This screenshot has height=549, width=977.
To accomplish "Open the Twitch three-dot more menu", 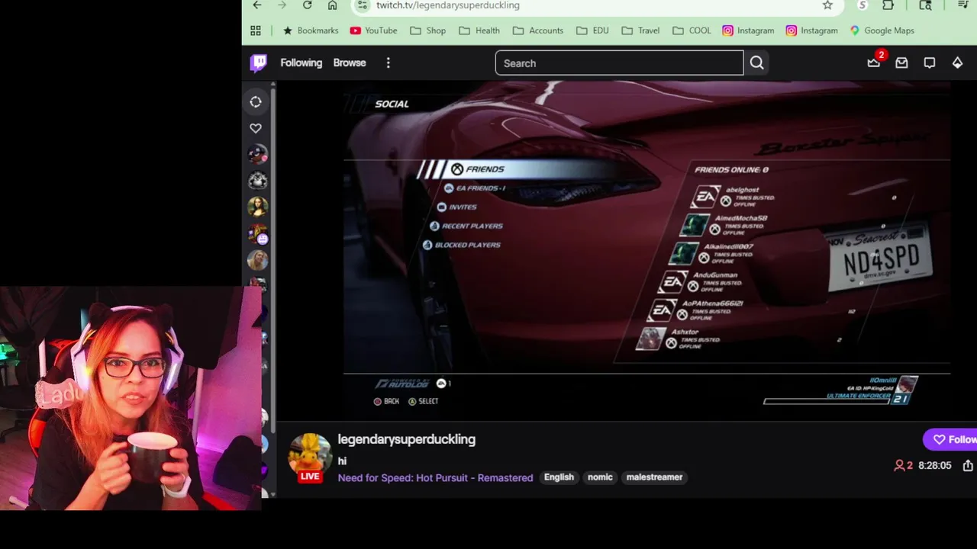I will 388,63.
